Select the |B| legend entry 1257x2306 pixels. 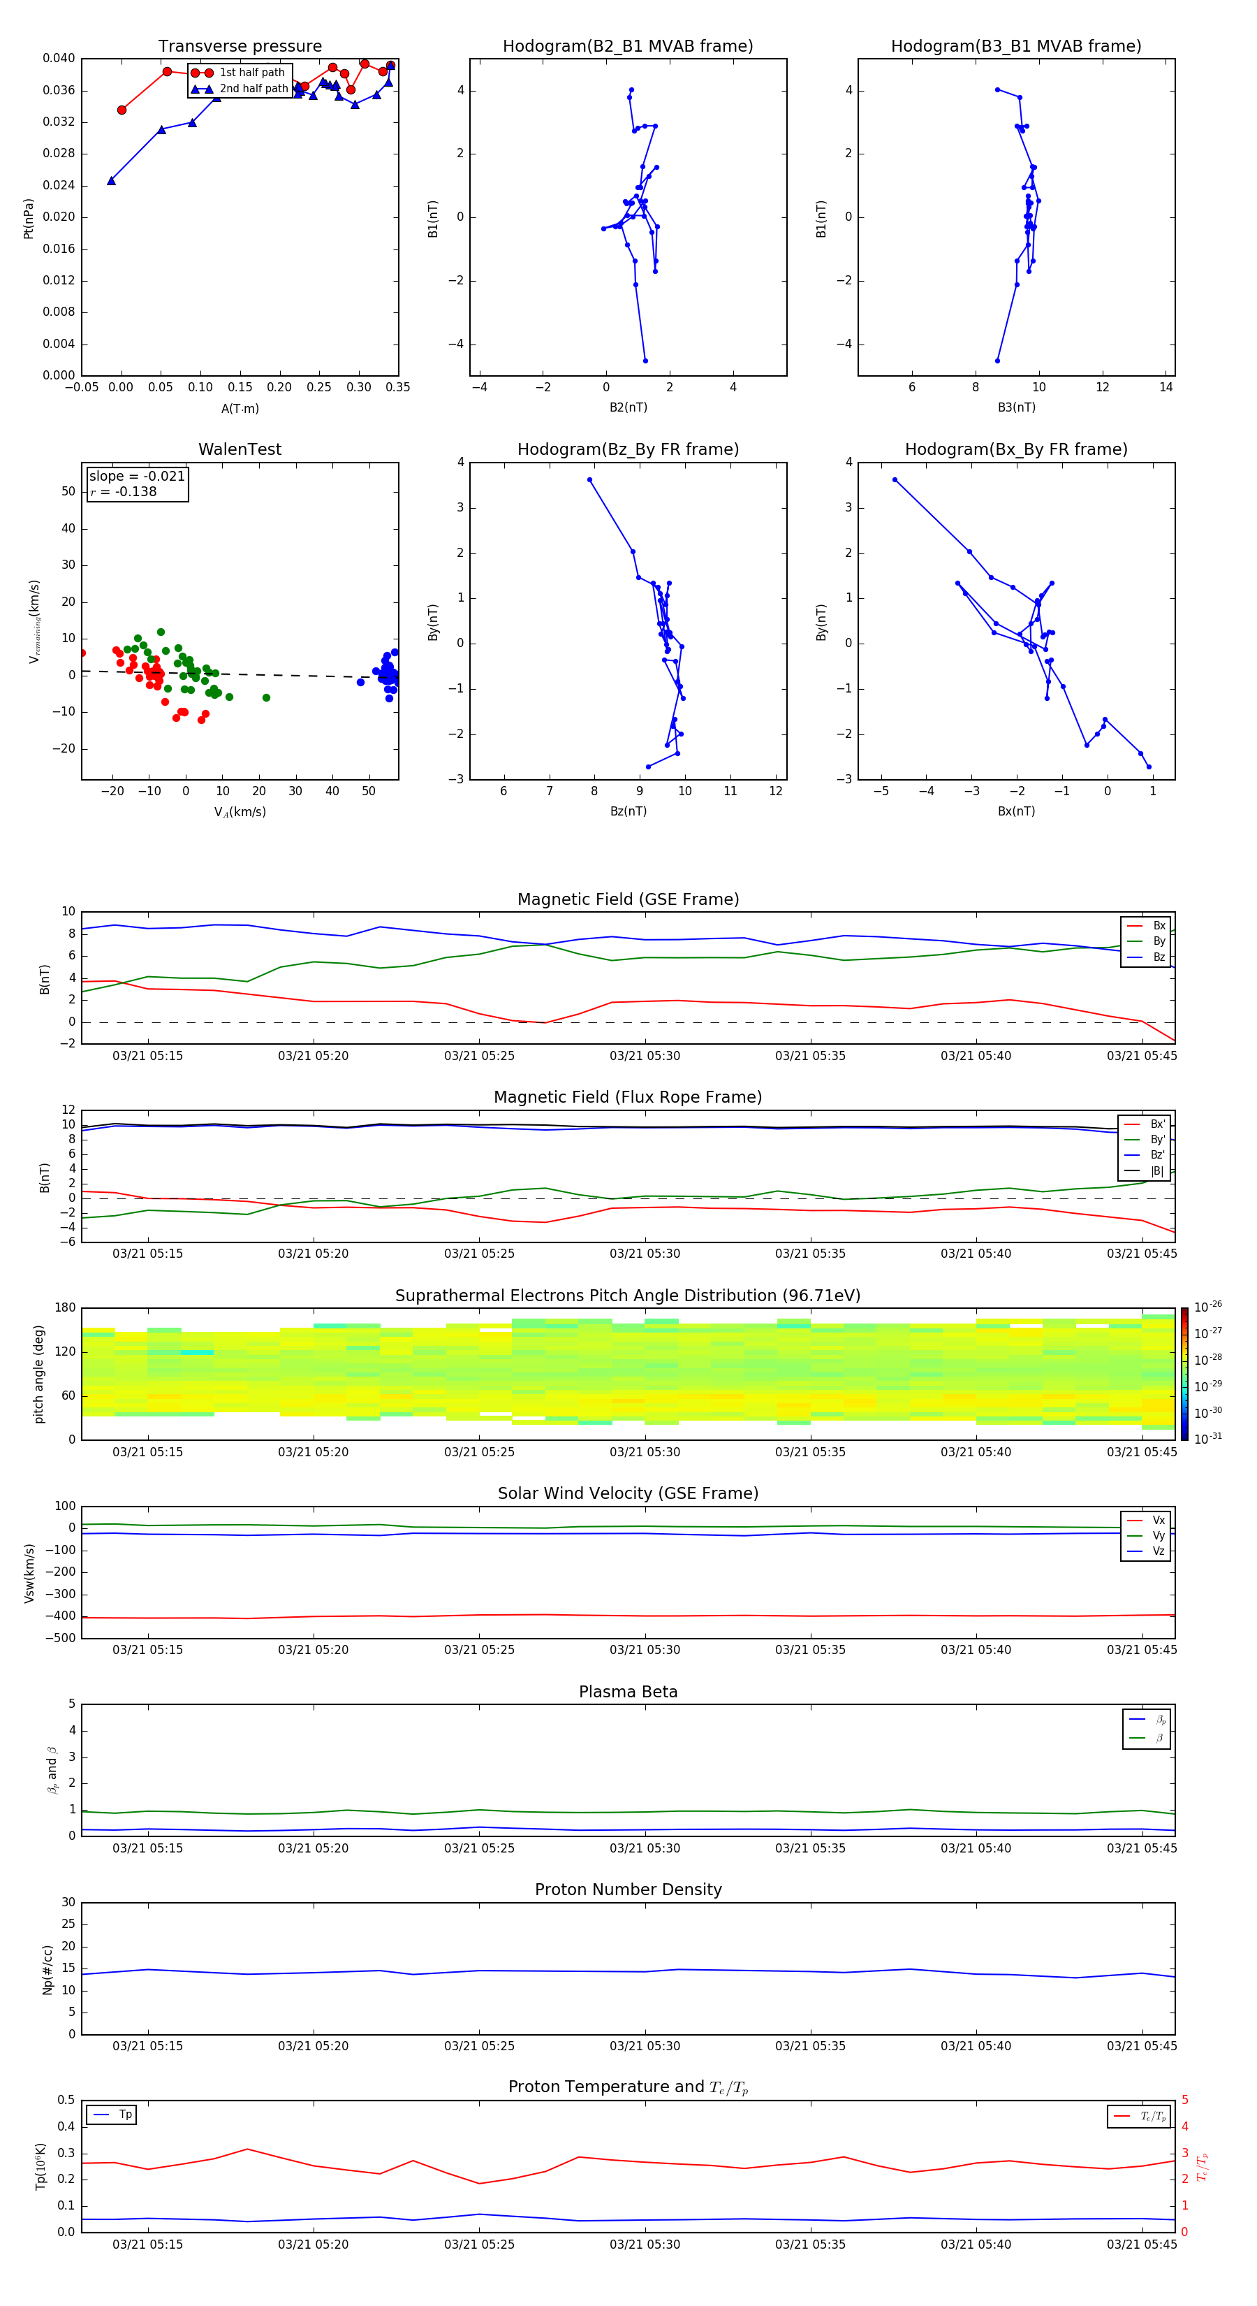point(1145,1171)
